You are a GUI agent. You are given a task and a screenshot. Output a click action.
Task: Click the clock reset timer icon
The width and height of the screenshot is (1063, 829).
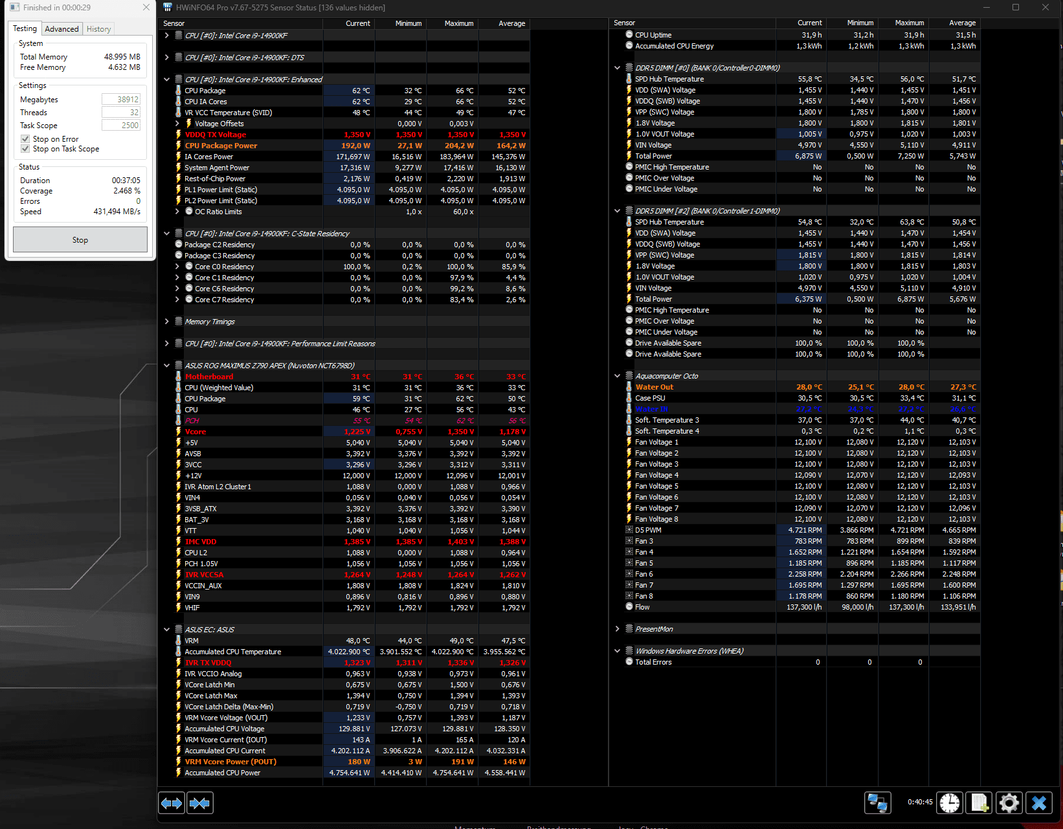(950, 803)
